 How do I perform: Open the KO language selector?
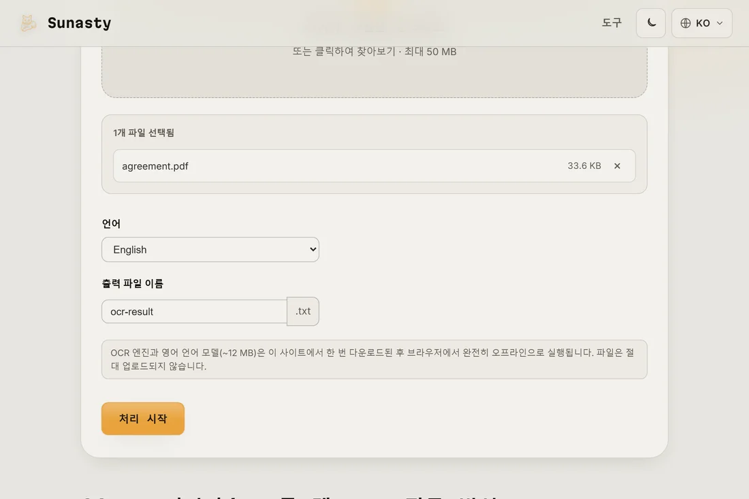point(701,23)
